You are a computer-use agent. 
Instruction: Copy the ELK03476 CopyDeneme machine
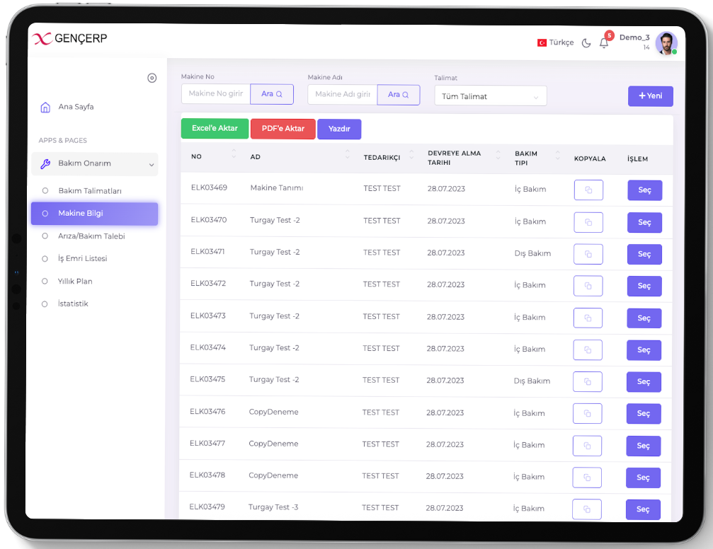point(587,413)
